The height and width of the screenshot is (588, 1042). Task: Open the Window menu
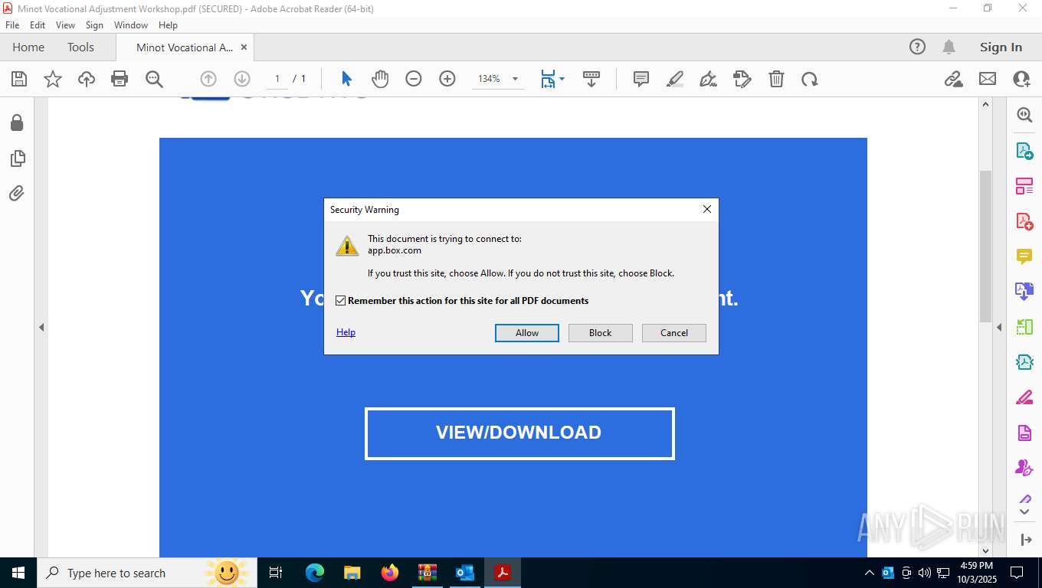(131, 25)
